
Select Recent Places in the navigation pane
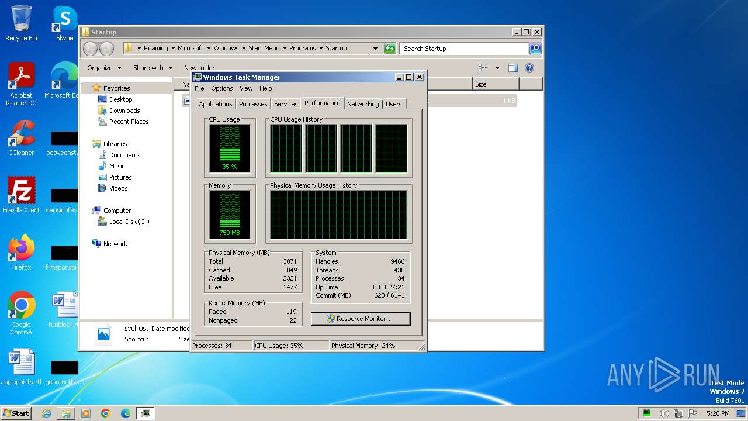click(129, 122)
